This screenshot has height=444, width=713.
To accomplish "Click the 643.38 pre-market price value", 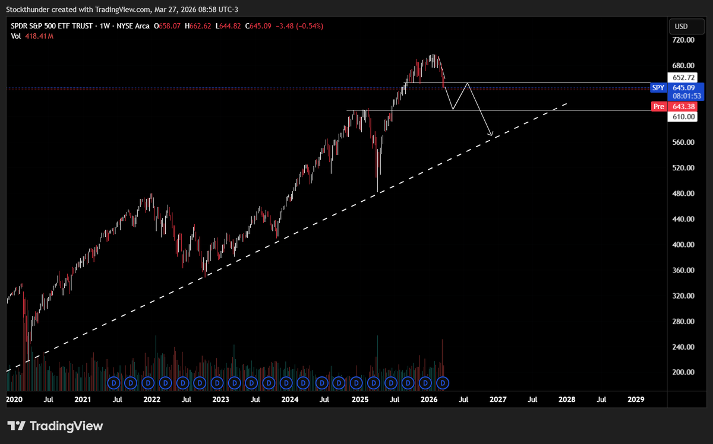I will pyautogui.click(x=683, y=106).
